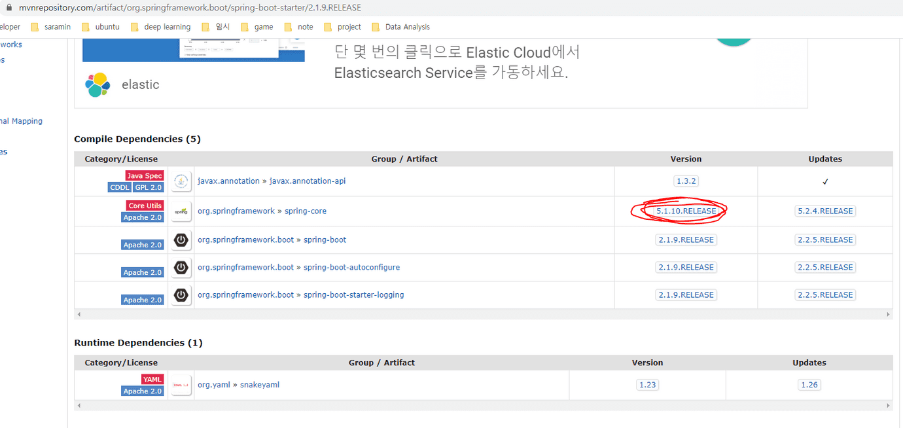Click the elastic logo in the advertisement

tap(97, 84)
